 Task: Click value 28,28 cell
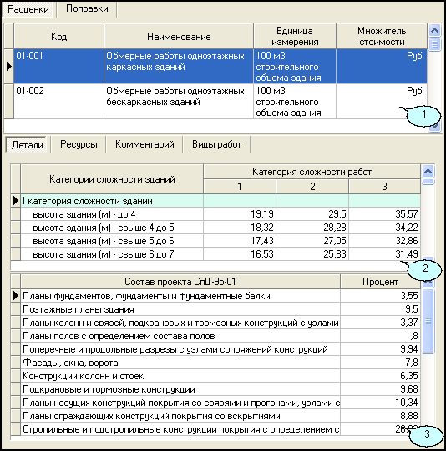(312, 228)
